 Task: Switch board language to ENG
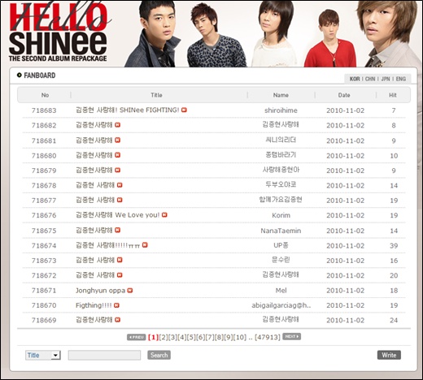[401, 79]
